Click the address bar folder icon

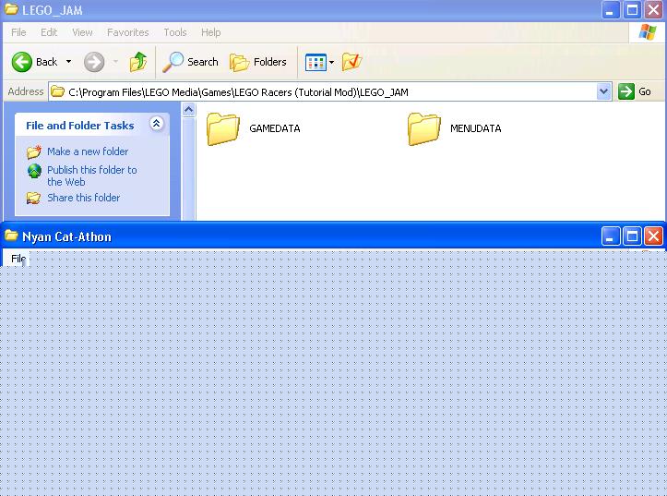click(x=57, y=91)
